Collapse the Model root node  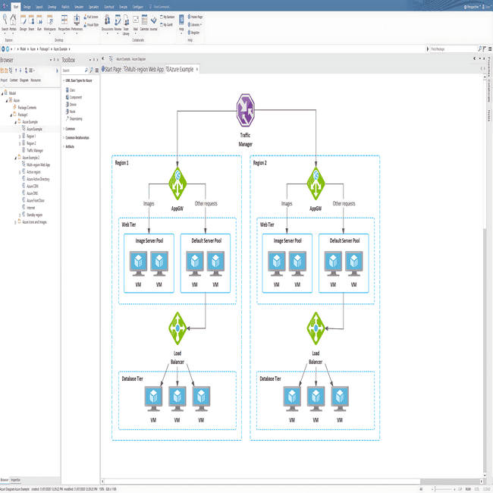[2, 93]
